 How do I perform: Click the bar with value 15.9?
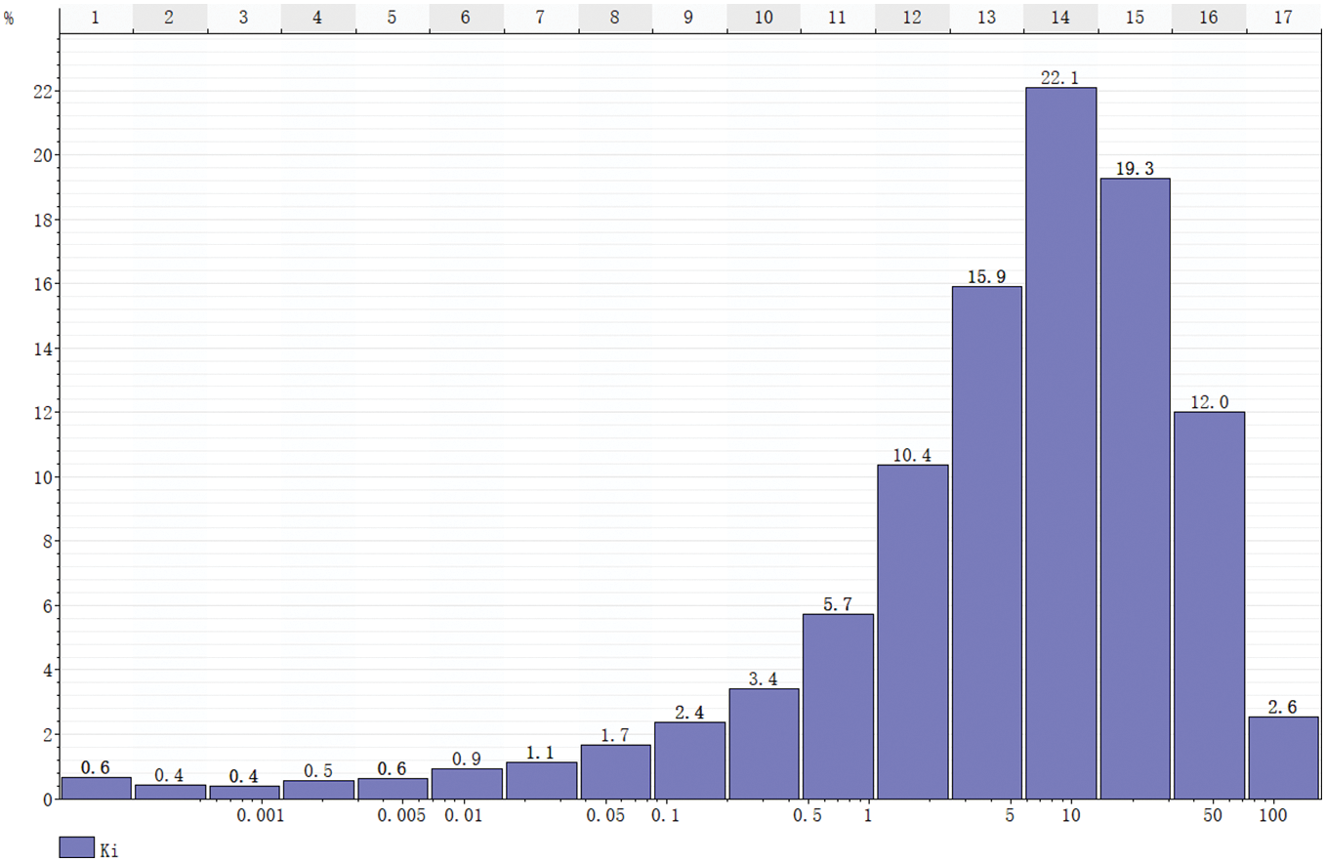coord(986,542)
